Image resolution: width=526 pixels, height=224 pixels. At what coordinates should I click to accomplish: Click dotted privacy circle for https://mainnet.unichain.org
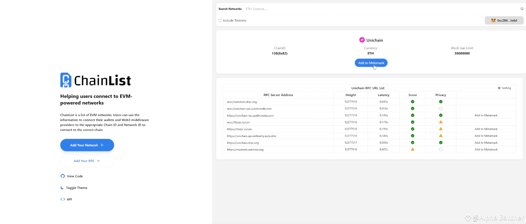click(x=441, y=149)
